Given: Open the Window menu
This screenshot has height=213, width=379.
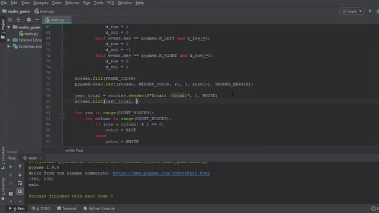Looking at the screenshot, I should tap(125, 3).
